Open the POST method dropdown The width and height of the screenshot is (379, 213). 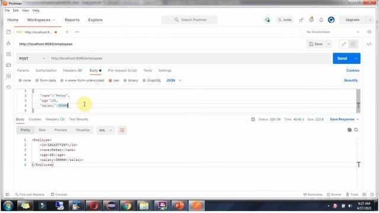(x=32, y=59)
